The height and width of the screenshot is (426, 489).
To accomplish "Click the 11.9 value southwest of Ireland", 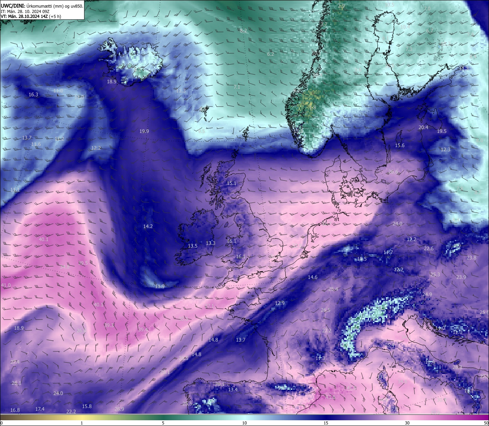I will click(x=160, y=286).
